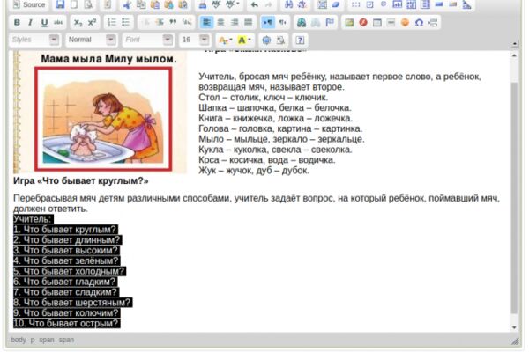Viewport: 529px width, 352px height.
Task: Click the Print icon
Action: 203,4
